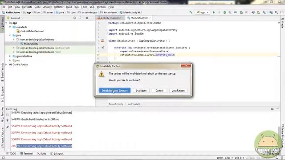The height and width of the screenshot is (160, 285).
Task: Click the class gutter icon beside MainActivity
Action: pos(103,40)
